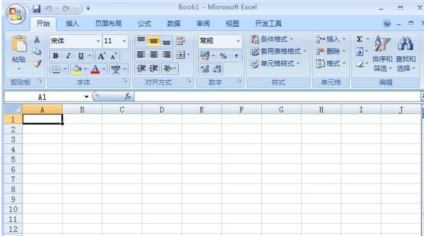The image size is (424, 236).
Task: Click the Merge and Center icon
Action: click(180, 55)
